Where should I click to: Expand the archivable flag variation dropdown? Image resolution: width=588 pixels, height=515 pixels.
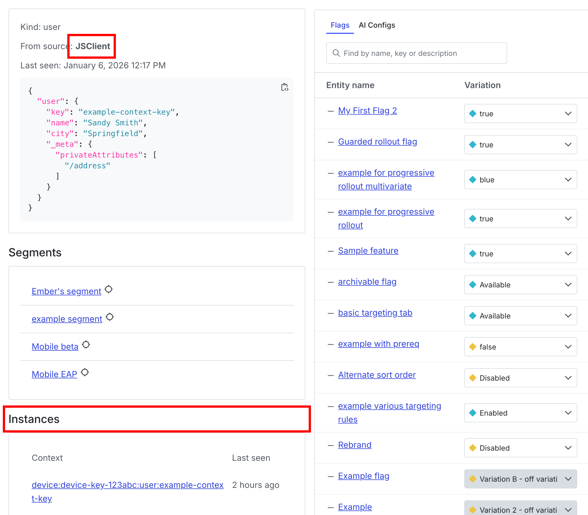coord(568,285)
